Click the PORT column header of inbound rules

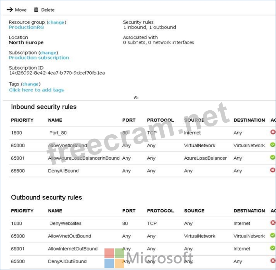coord(129,120)
